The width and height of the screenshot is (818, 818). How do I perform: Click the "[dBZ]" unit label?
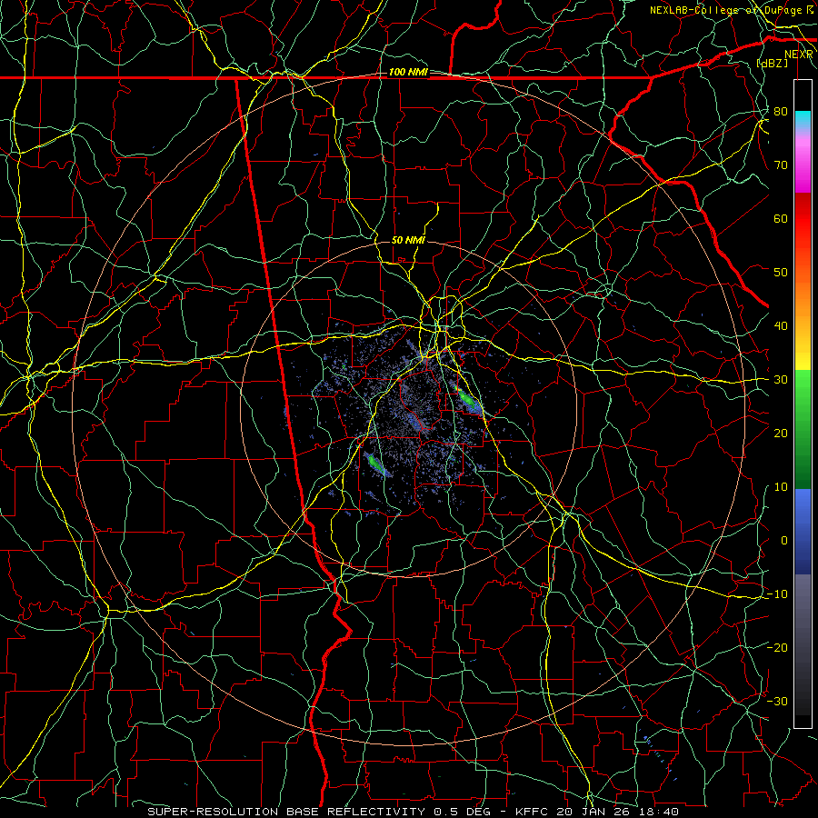click(772, 63)
